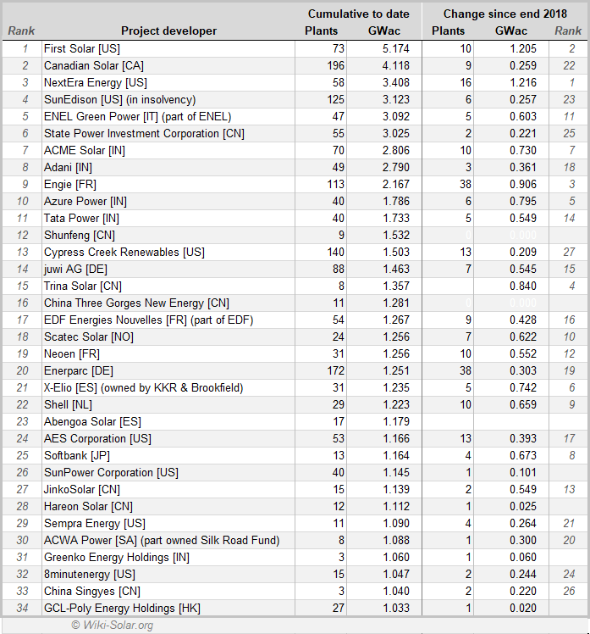Select the 5.174 GWac value for First Solar
The image size is (590, 634).
[396, 48]
